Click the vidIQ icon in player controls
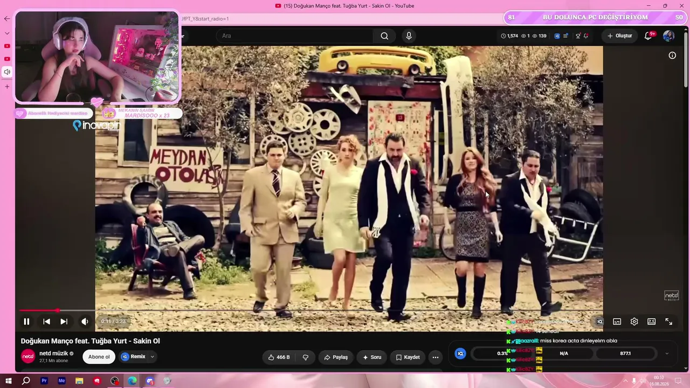Screen dimensions: 690x388 [x=599, y=322]
